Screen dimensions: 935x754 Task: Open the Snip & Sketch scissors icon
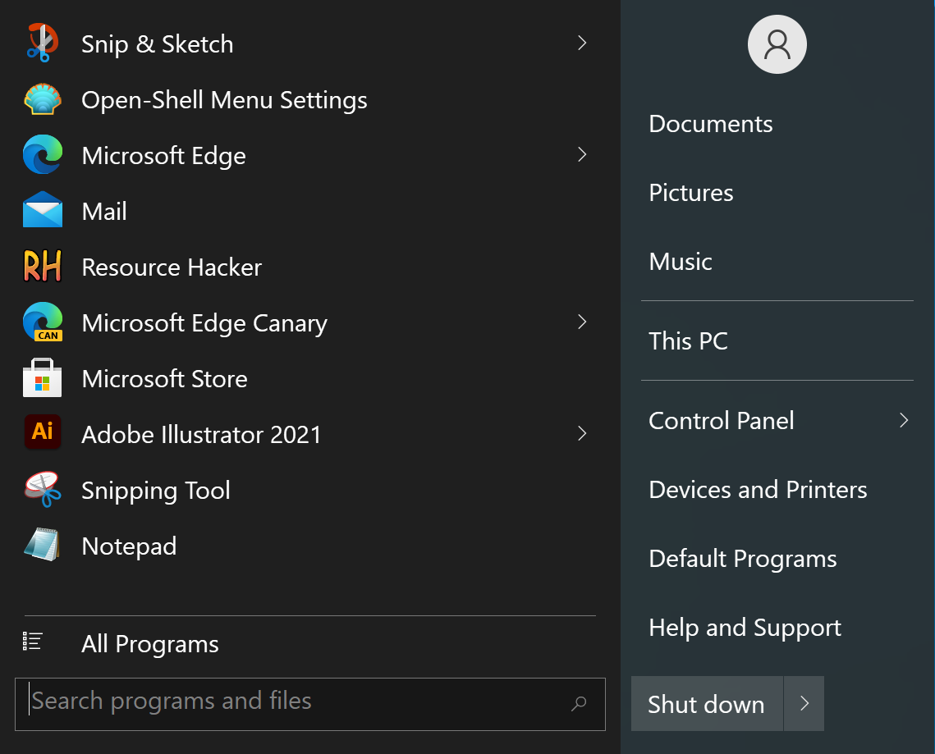[43, 43]
